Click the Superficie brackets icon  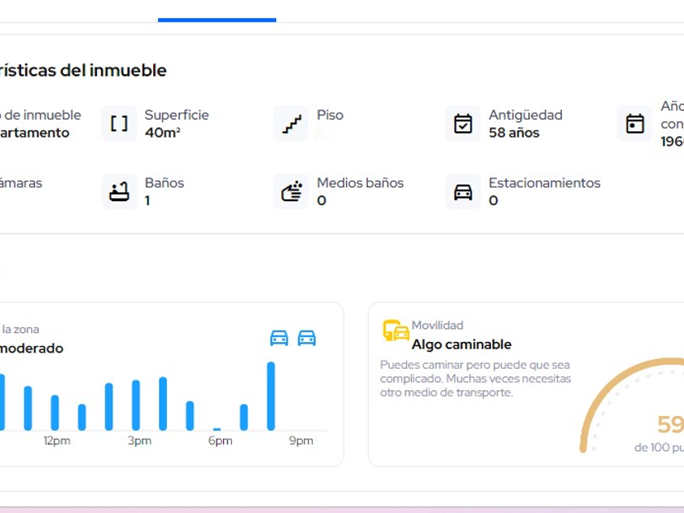click(x=119, y=124)
